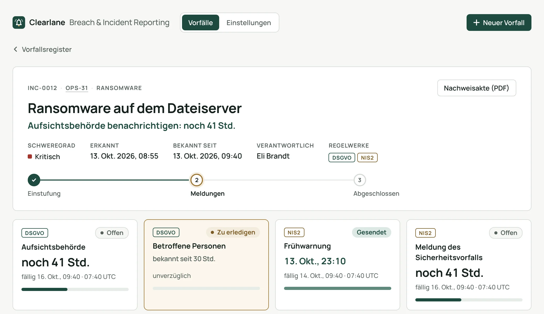
Task: Click the Bekannt seit value 09:40
Action: coord(231,156)
